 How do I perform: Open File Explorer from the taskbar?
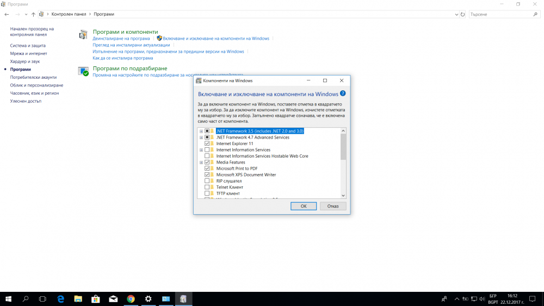click(78, 299)
